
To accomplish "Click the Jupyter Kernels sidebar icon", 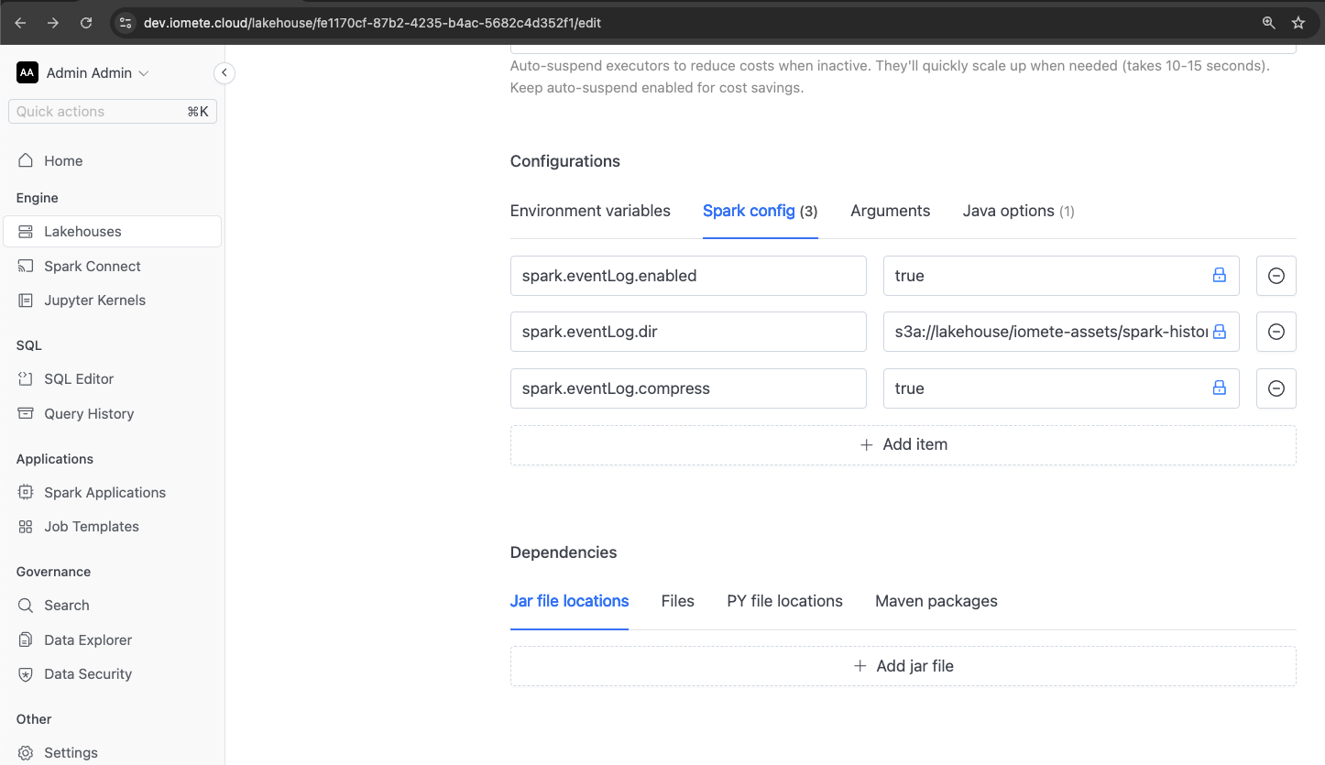I will pyautogui.click(x=26, y=301).
